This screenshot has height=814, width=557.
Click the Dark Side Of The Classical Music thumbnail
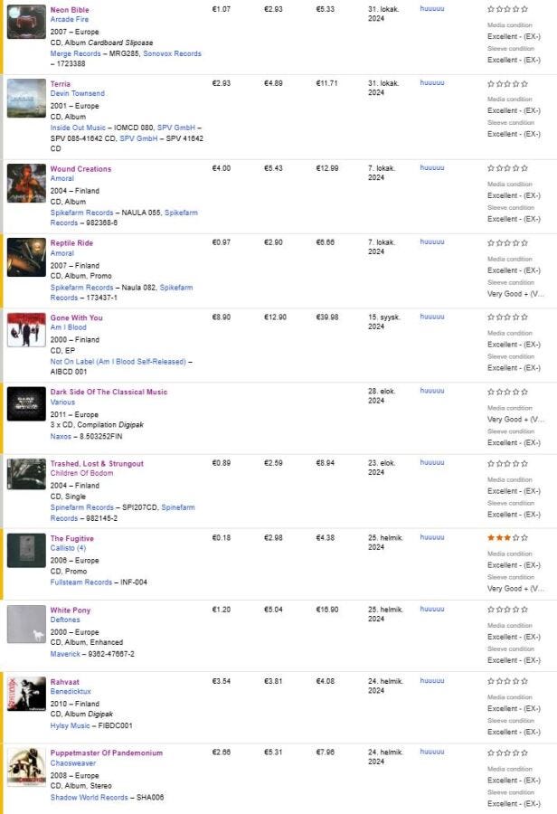[x=26, y=403]
